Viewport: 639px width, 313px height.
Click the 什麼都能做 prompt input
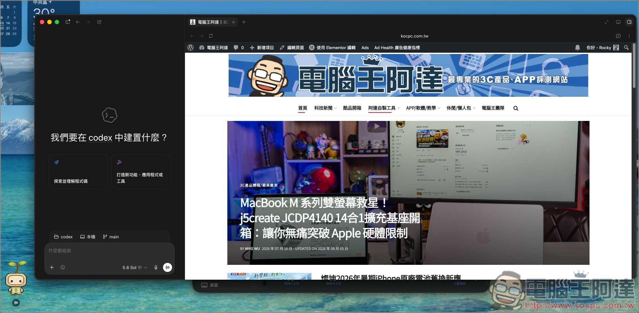(110, 251)
